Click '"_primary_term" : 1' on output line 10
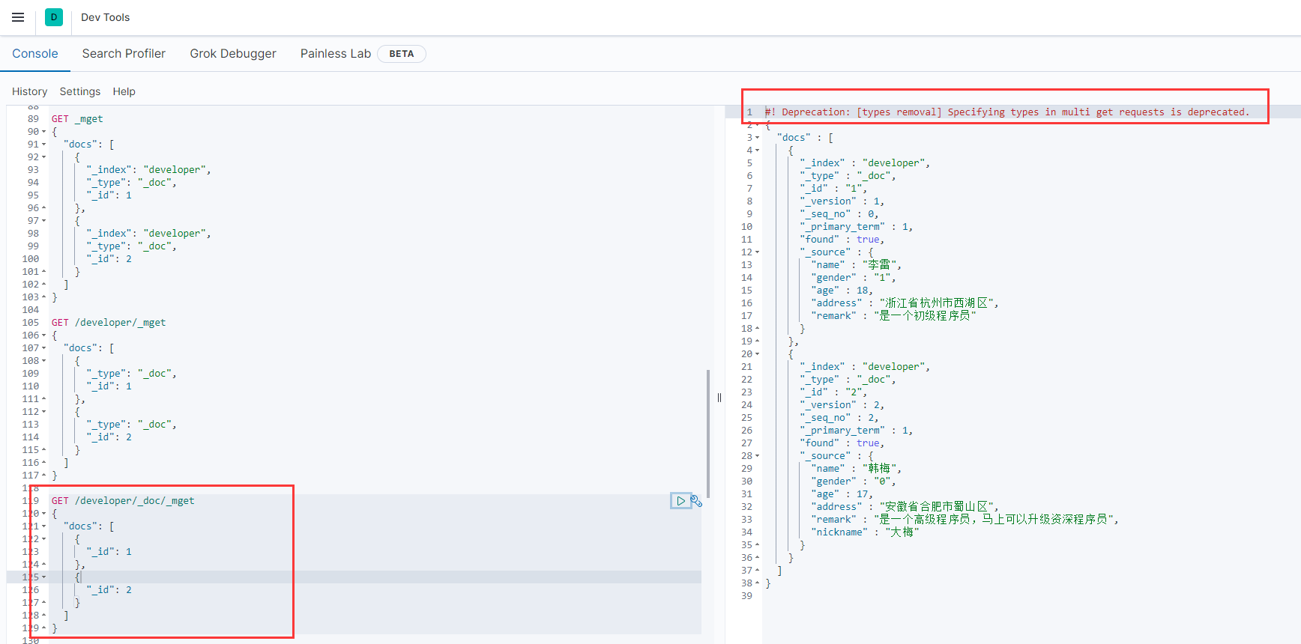The image size is (1301, 644). tap(857, 227)
